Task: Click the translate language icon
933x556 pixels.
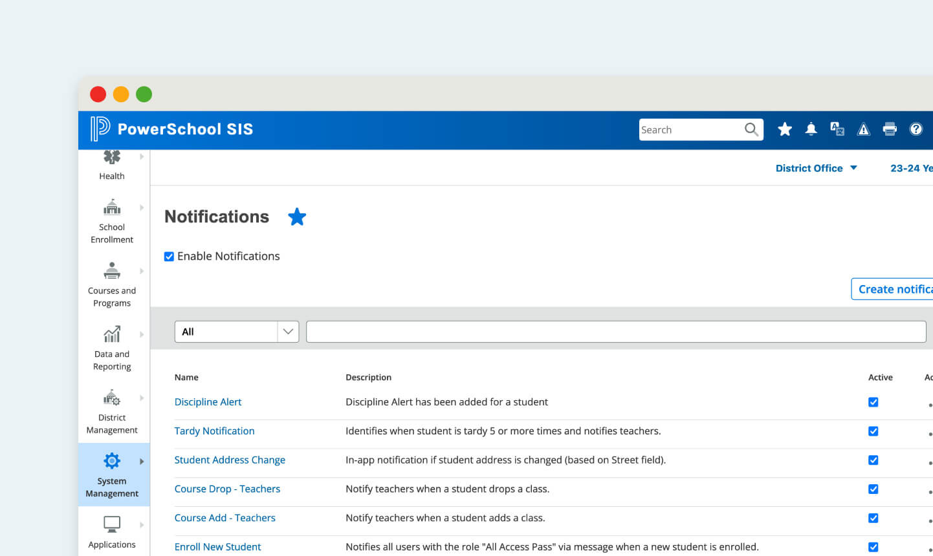Action: tap(837, 129)
